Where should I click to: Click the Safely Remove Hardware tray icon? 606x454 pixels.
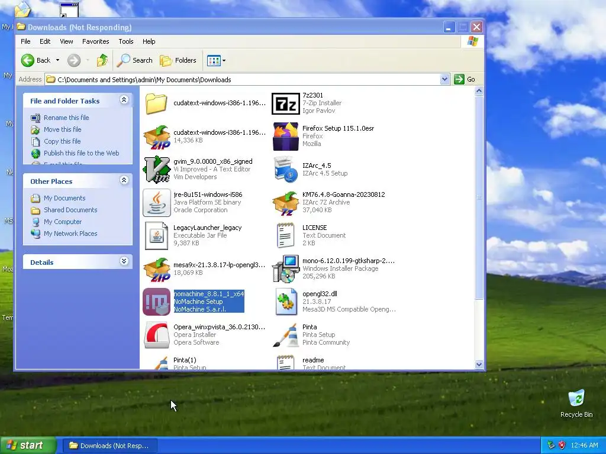[551, 446]
